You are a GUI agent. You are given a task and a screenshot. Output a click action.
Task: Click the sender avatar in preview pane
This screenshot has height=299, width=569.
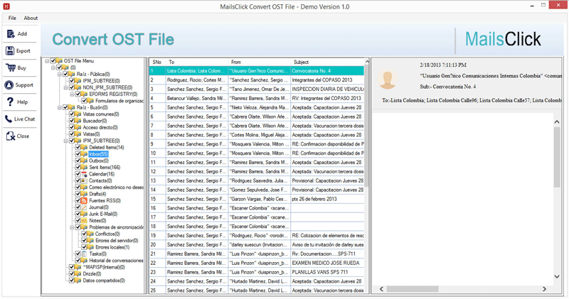click(387, 79)
